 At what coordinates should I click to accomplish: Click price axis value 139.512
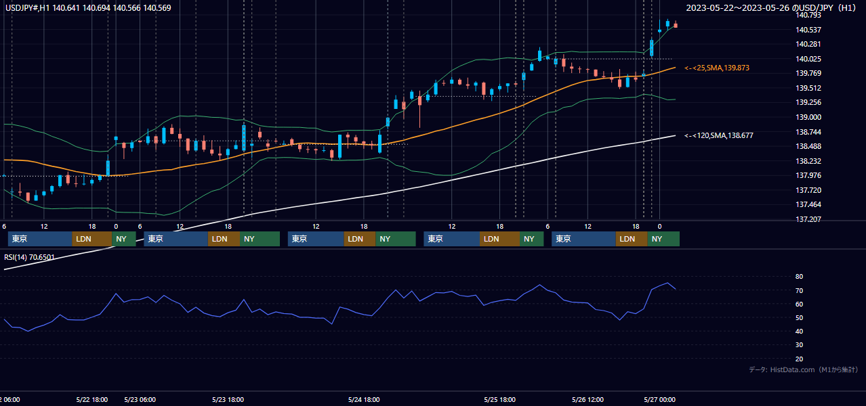click(x=807, y=88)
